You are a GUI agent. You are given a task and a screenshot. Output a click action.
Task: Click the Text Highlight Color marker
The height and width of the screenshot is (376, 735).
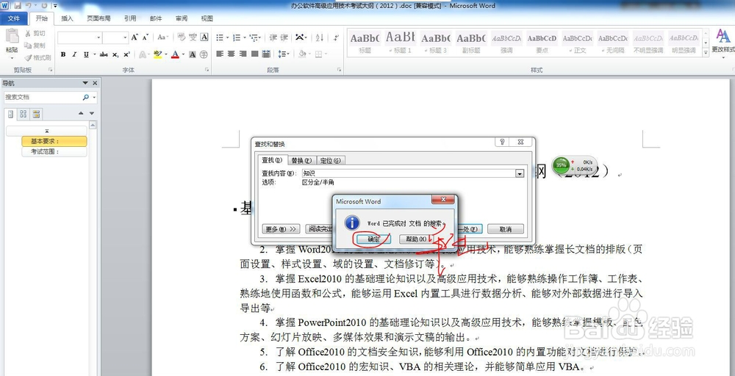157,54
